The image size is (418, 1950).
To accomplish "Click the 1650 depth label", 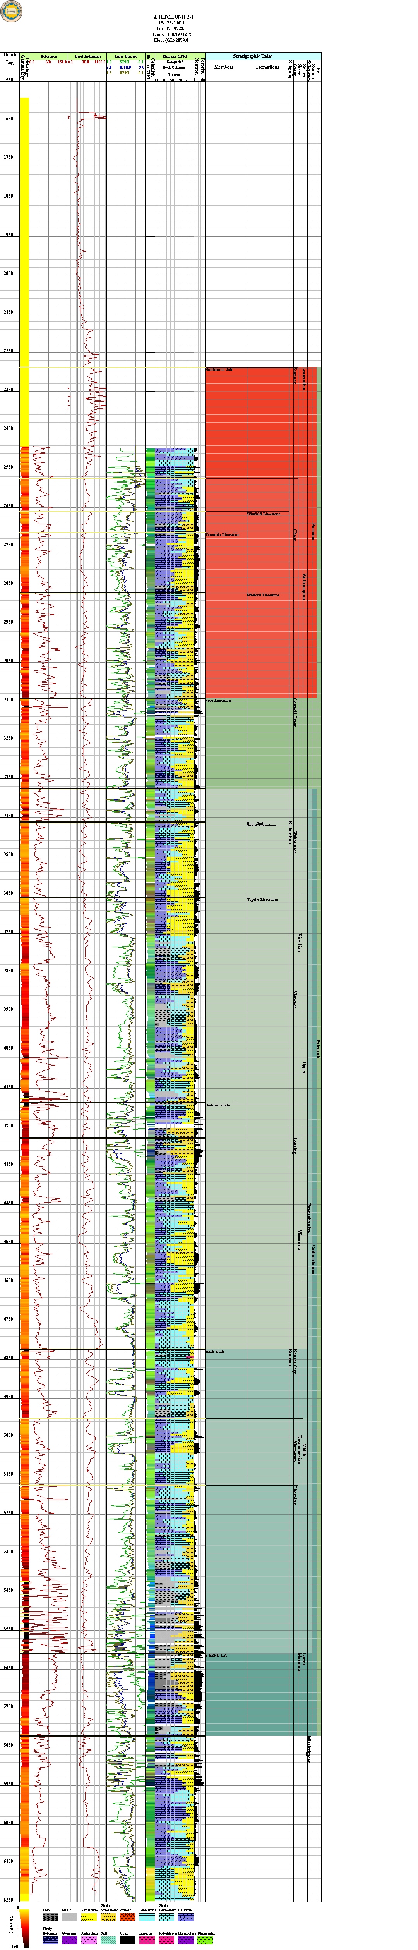I will click(x=8, y=119).
